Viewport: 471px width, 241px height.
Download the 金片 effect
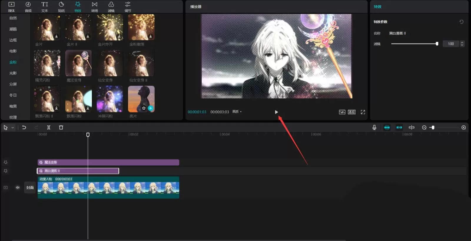pyautogui.click(x=57, y=36)
